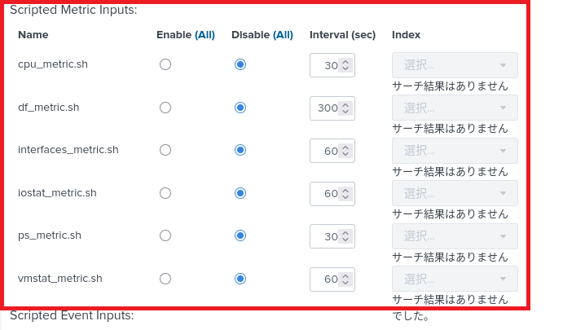The height and width of the screenshot is (330, 563).
Task: Click the cpu_metric.sh interval stepper arrows
Action: click(x=345, y=65)
